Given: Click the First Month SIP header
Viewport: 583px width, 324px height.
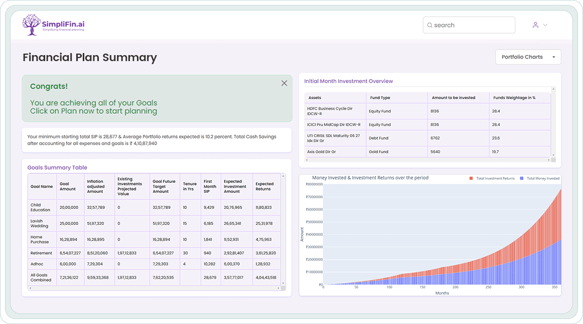Looking at the screenshot, I should pyautogui.click(x=211, y=186).
